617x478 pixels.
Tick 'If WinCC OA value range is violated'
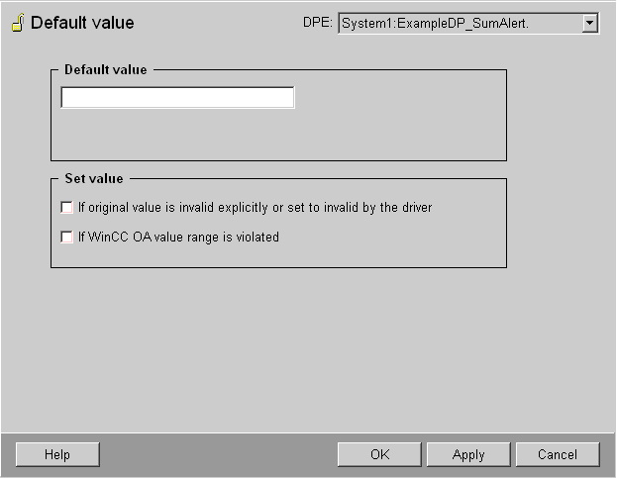pyautogui.click(x=66, y=238)
